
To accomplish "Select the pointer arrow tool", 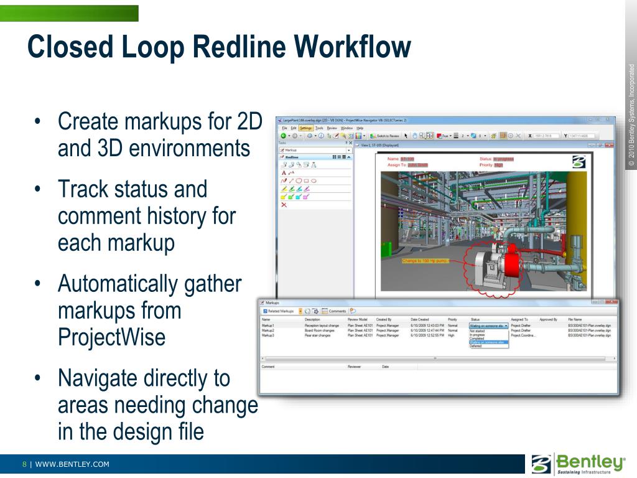I will pyautogui.click(x=406, y=136).
